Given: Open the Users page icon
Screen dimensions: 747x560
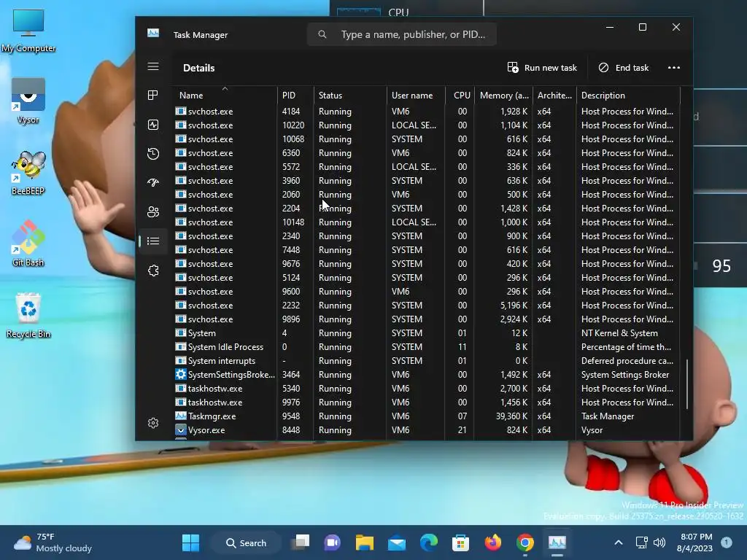Looking at the screenshot, I should point(153,212).
